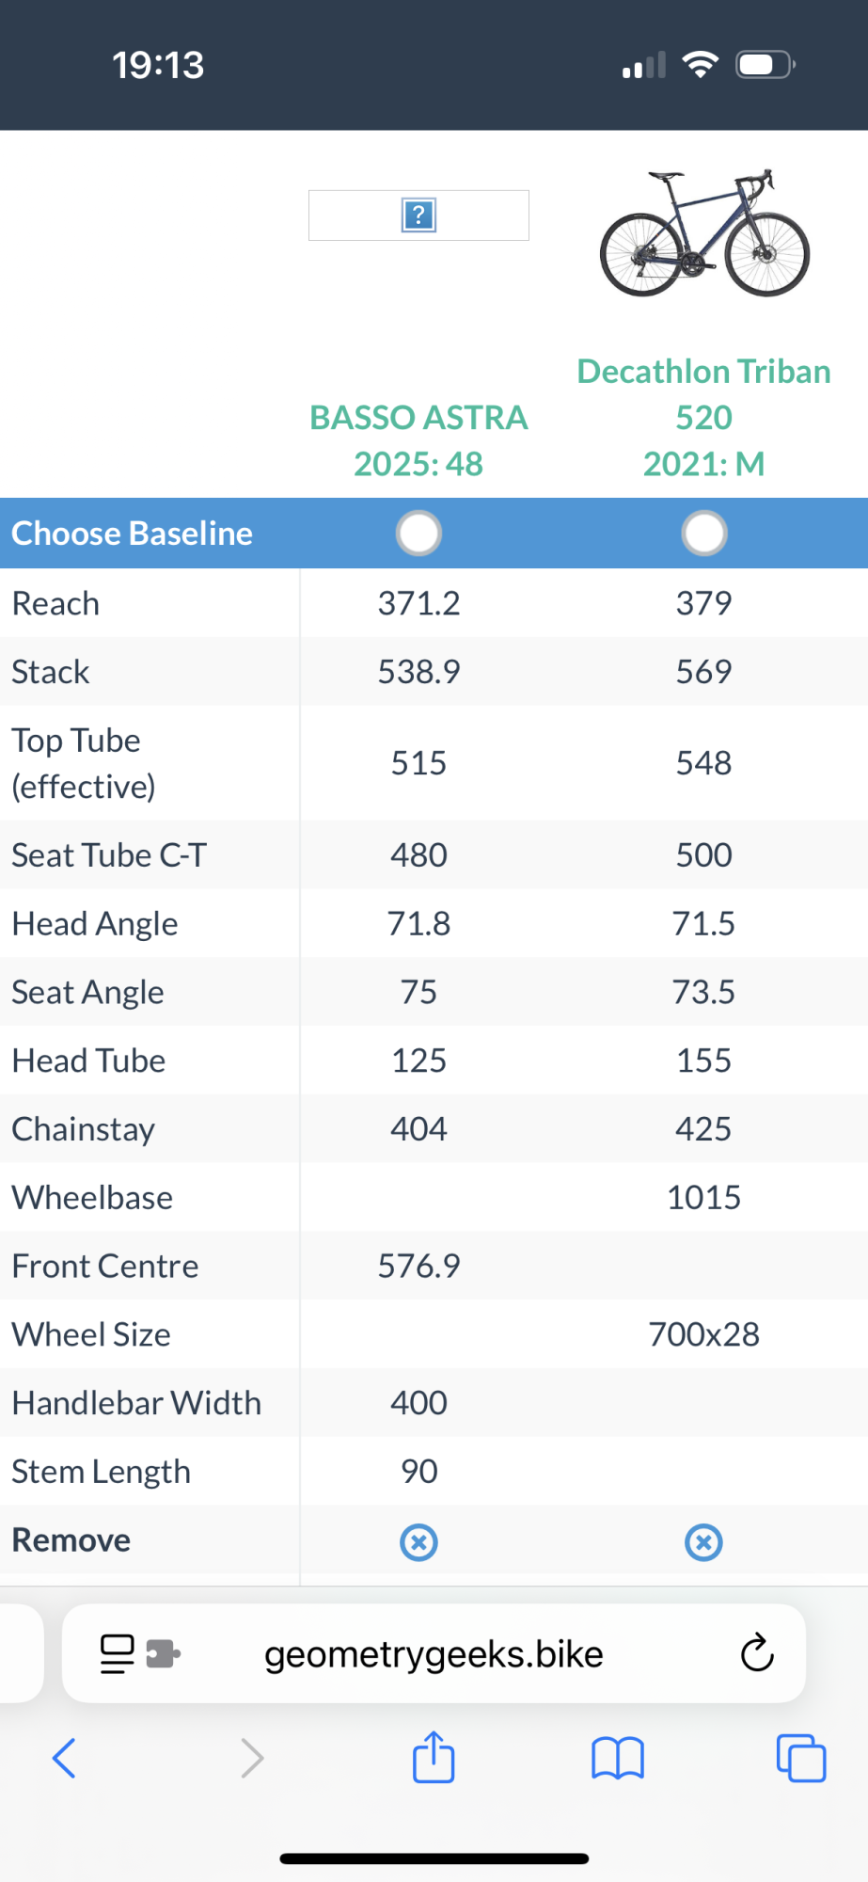Image resolution: width=868 pixels, height=1882 pixels.
Task: Show all open Safari tabs
Action: coord(801,1757)
